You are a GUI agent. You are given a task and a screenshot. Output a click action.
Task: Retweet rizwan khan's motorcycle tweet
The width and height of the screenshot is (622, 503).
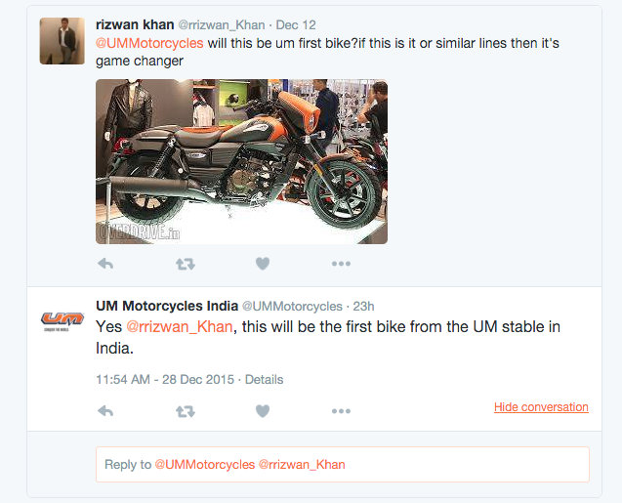click(186, 264)
